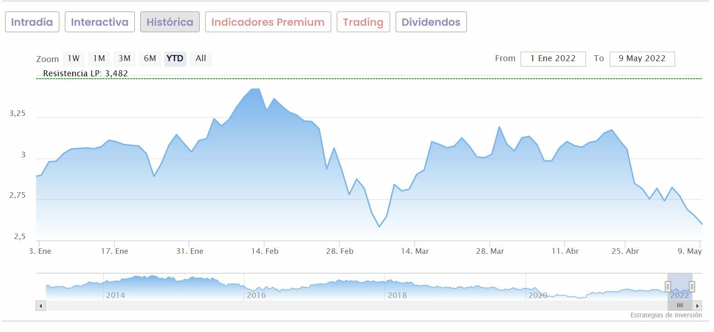Open the To date field
The width and height of the screenshot is (714, 332).
pos(642,59)
